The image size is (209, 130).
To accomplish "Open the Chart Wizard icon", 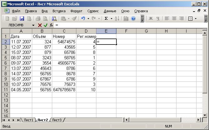I will 126,18.
